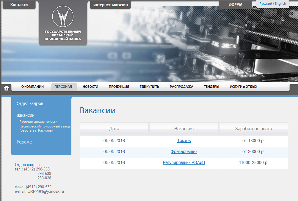Image resolution: width=298 pixels, height=201 pixels.
Task: Open the РАСПРОДАЖА menu item
Action: tap(181, 87)
